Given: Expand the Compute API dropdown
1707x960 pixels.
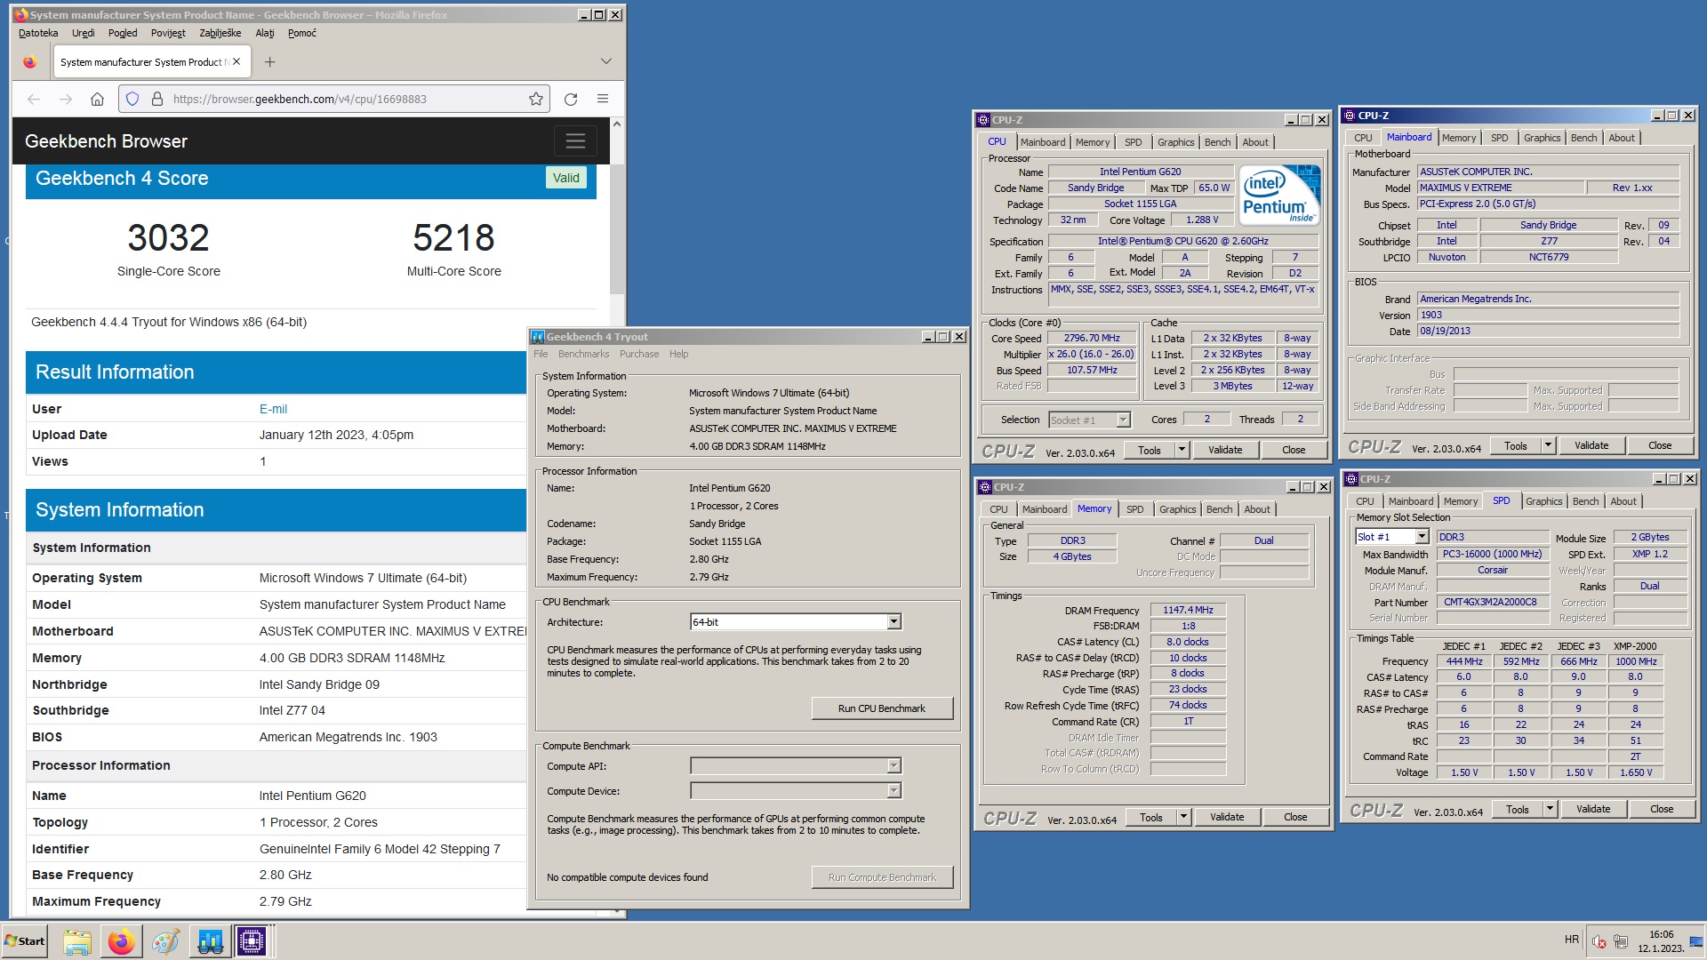Looking at the screenshot, I should pos(894,766).
